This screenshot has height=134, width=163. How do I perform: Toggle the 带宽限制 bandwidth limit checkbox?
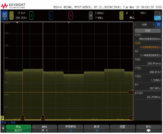(x=71, y=130)
